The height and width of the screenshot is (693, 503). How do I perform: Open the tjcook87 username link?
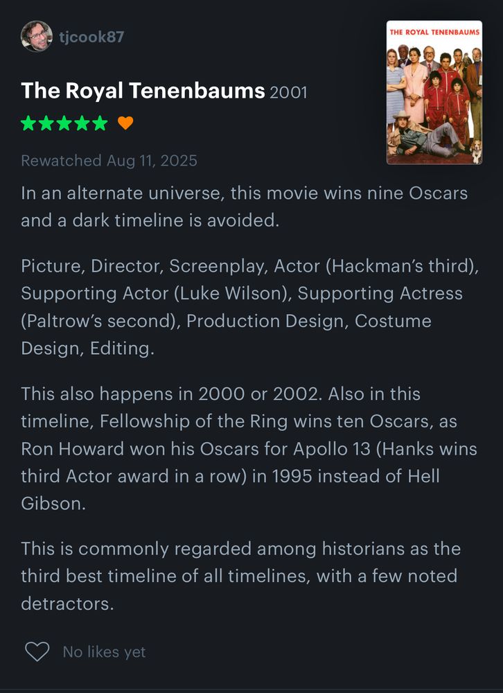coord(91,37)
